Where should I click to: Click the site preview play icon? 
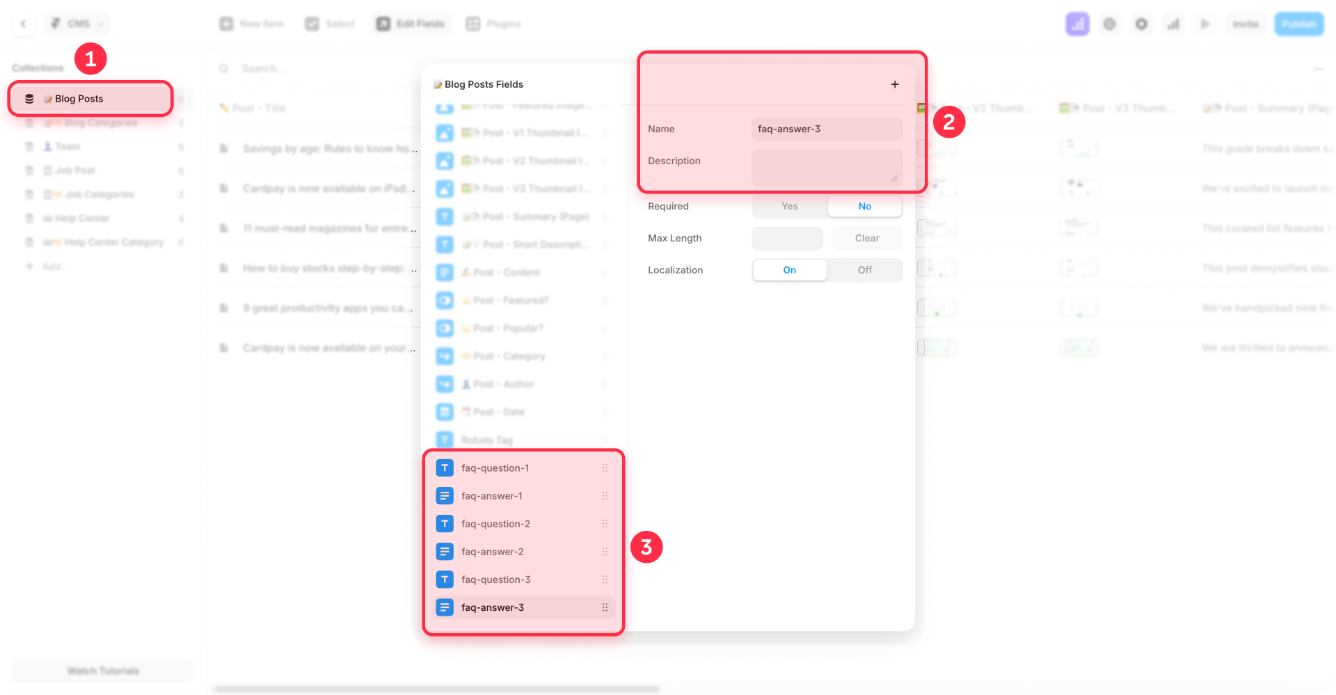[1207, 23]
